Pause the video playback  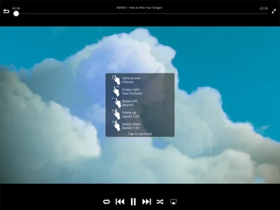tap(133, 202)
